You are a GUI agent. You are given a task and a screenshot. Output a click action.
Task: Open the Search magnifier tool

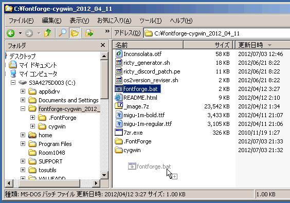(x=62, y=33)
